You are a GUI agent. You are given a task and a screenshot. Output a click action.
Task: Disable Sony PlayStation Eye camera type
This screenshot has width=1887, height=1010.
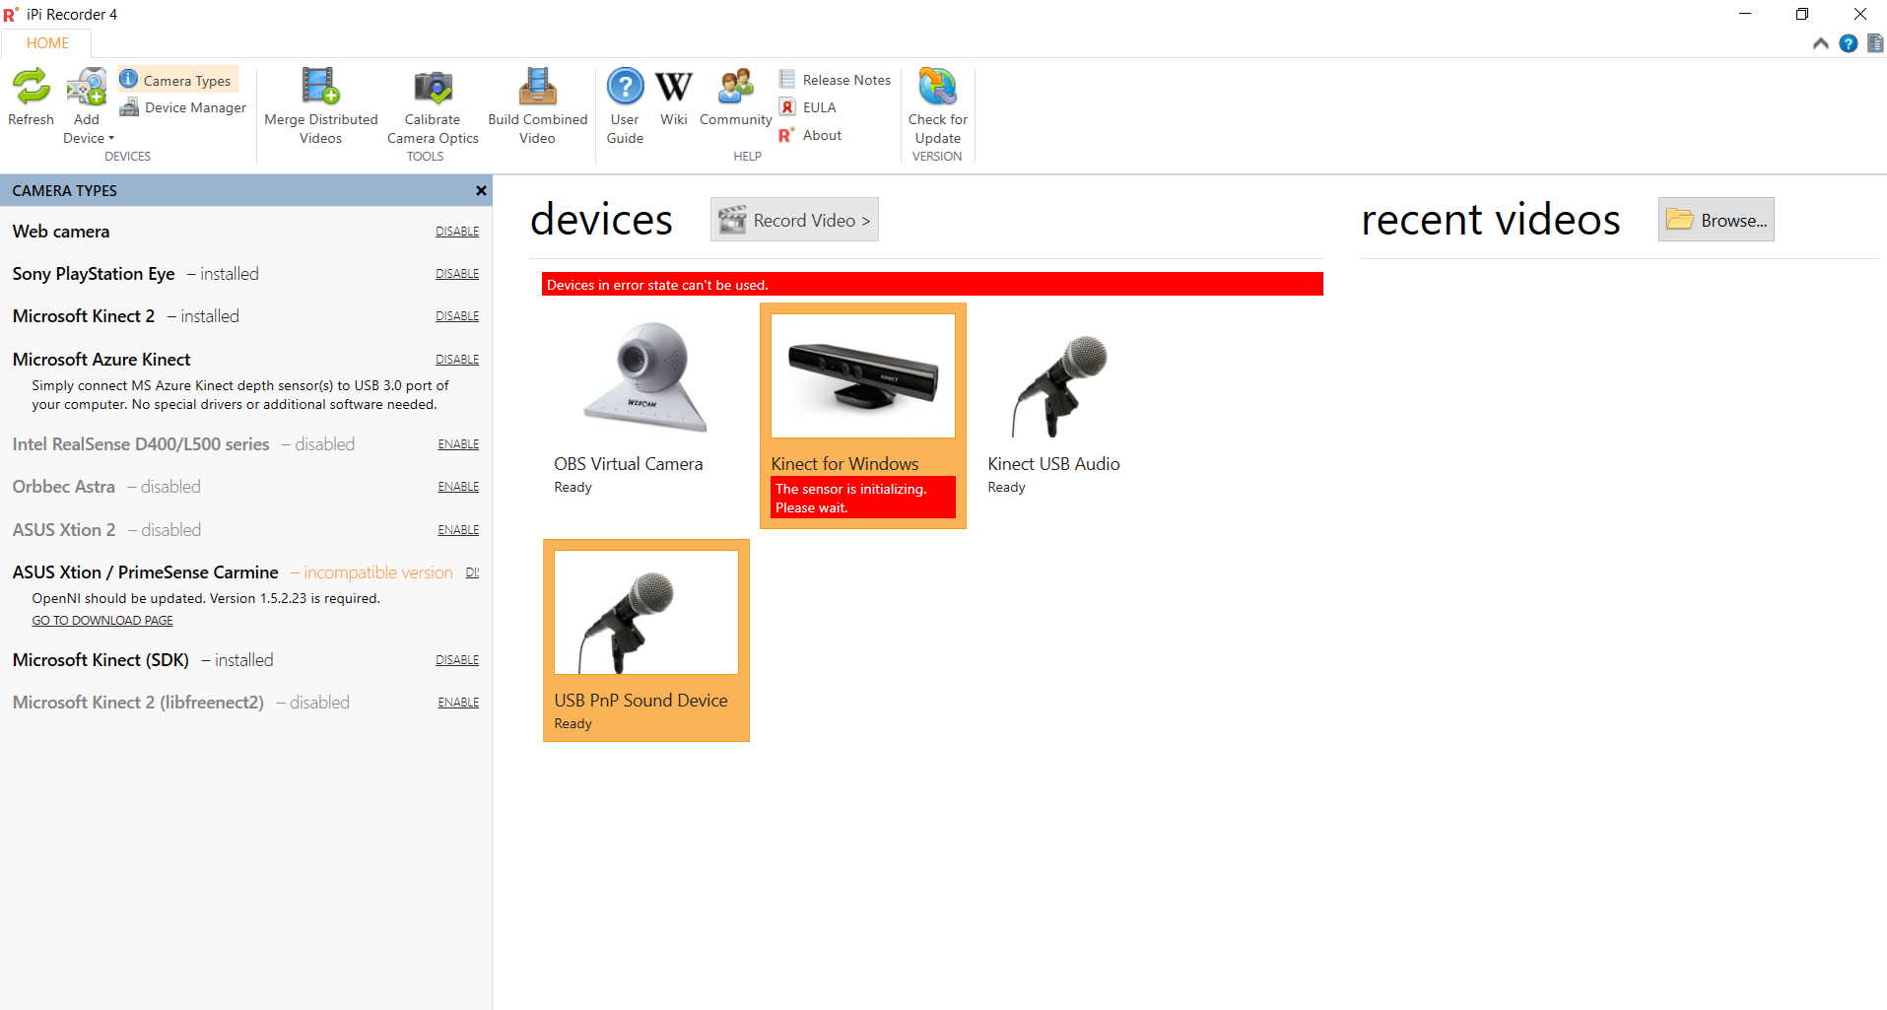pyautogui.click(x=457, y=274)
